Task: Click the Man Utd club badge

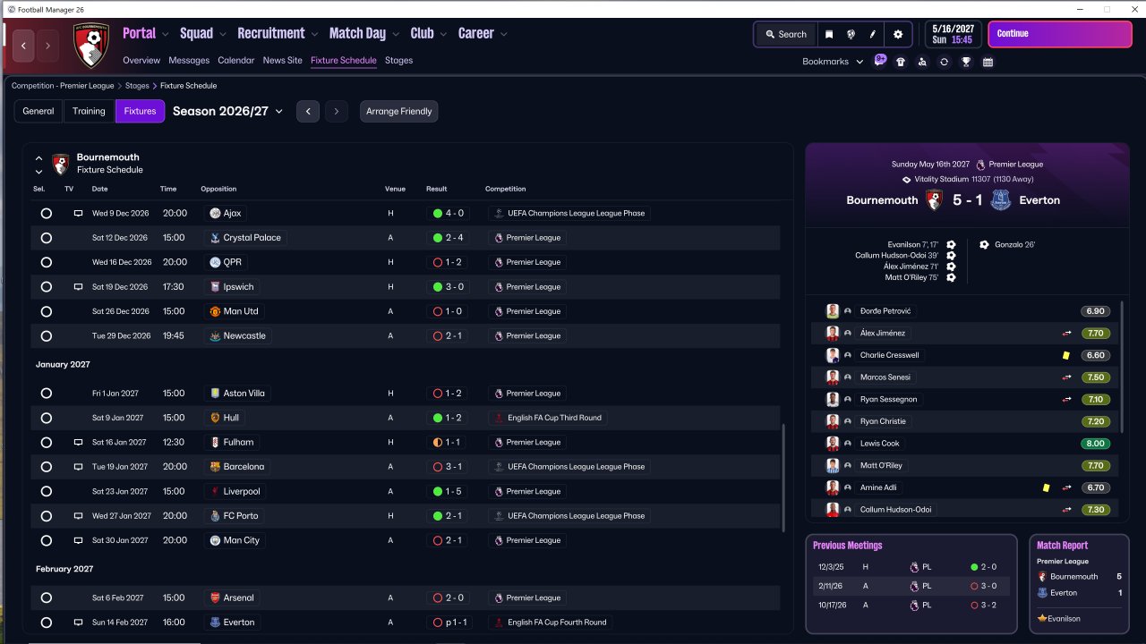Action: coord(214,311)
